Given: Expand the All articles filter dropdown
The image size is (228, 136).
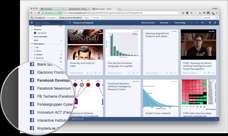Looking at the screenshot, I should click(165, 23).
